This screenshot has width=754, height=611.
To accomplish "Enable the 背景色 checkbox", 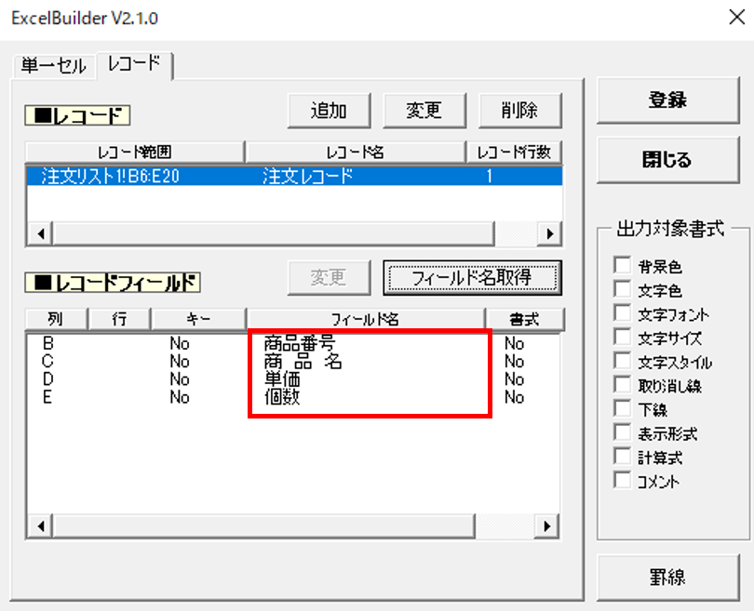I will [622, 265].
